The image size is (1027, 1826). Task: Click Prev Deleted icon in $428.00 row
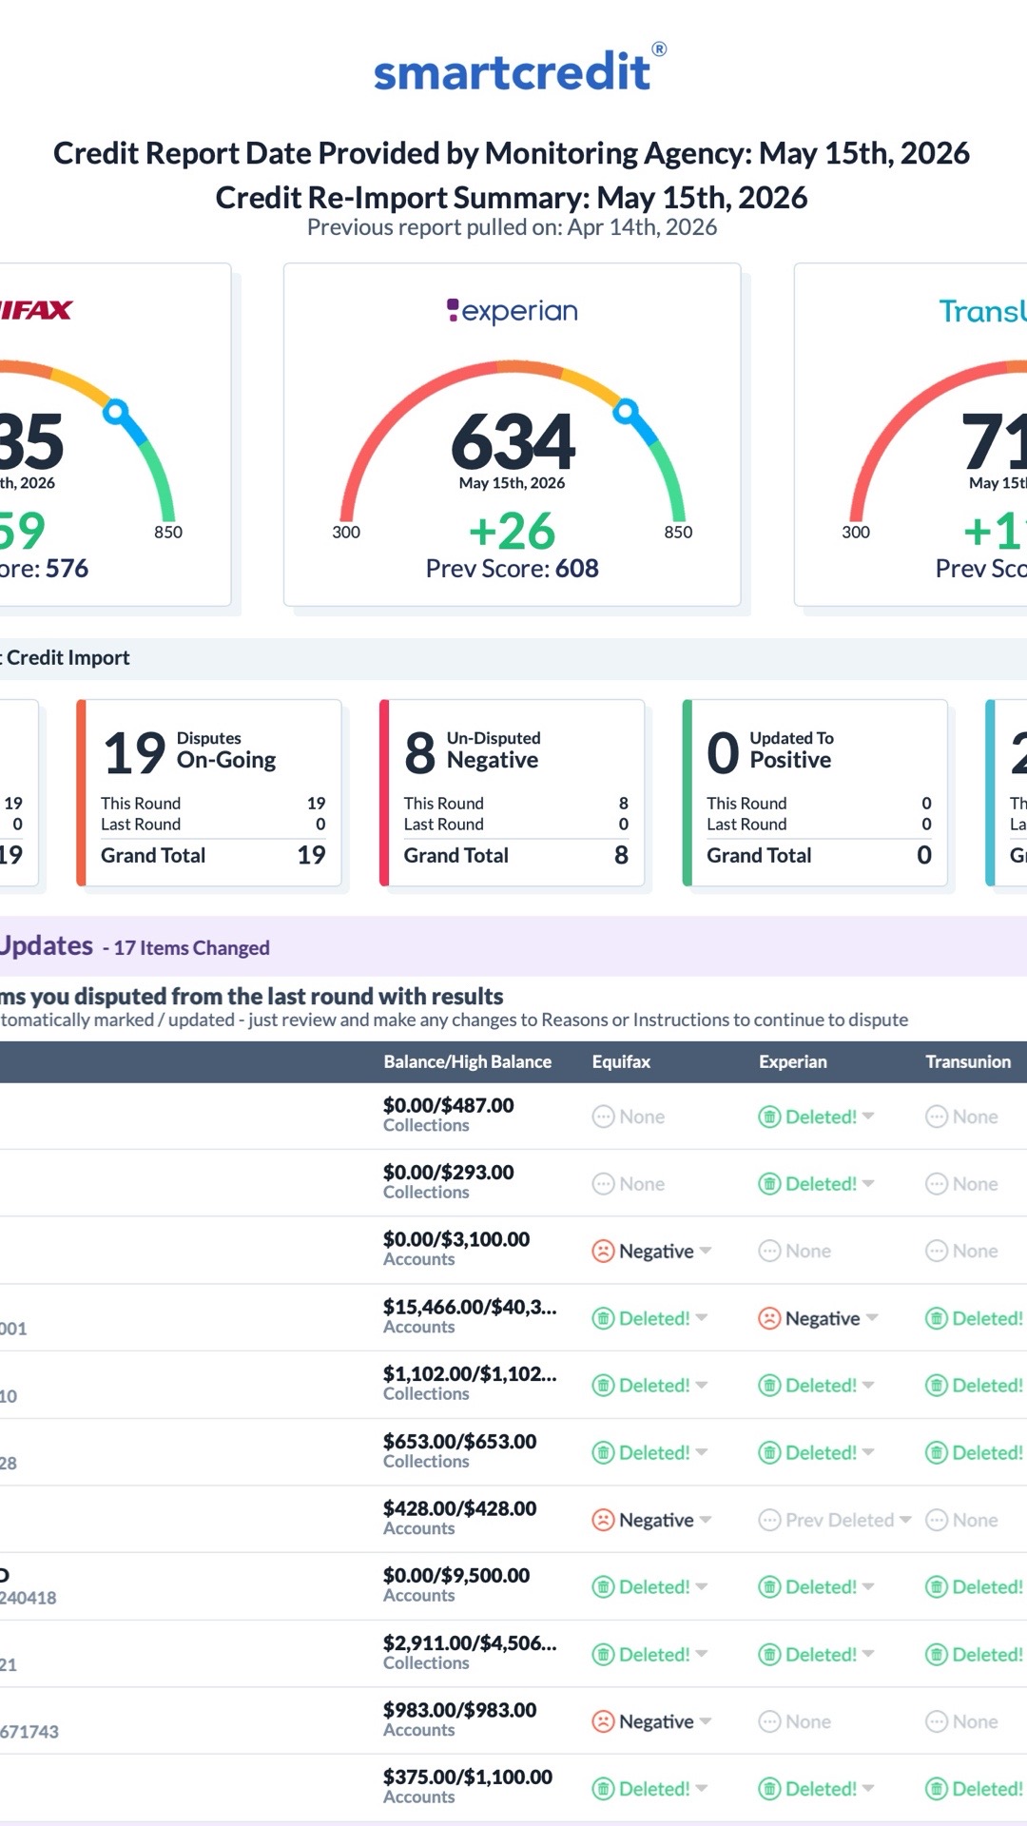click(769, 1520)
